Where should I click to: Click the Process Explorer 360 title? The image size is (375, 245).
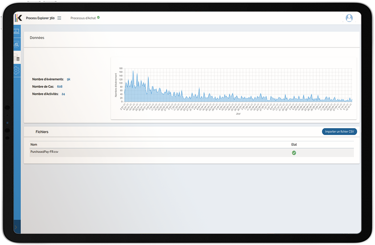(x=40, y=18)
